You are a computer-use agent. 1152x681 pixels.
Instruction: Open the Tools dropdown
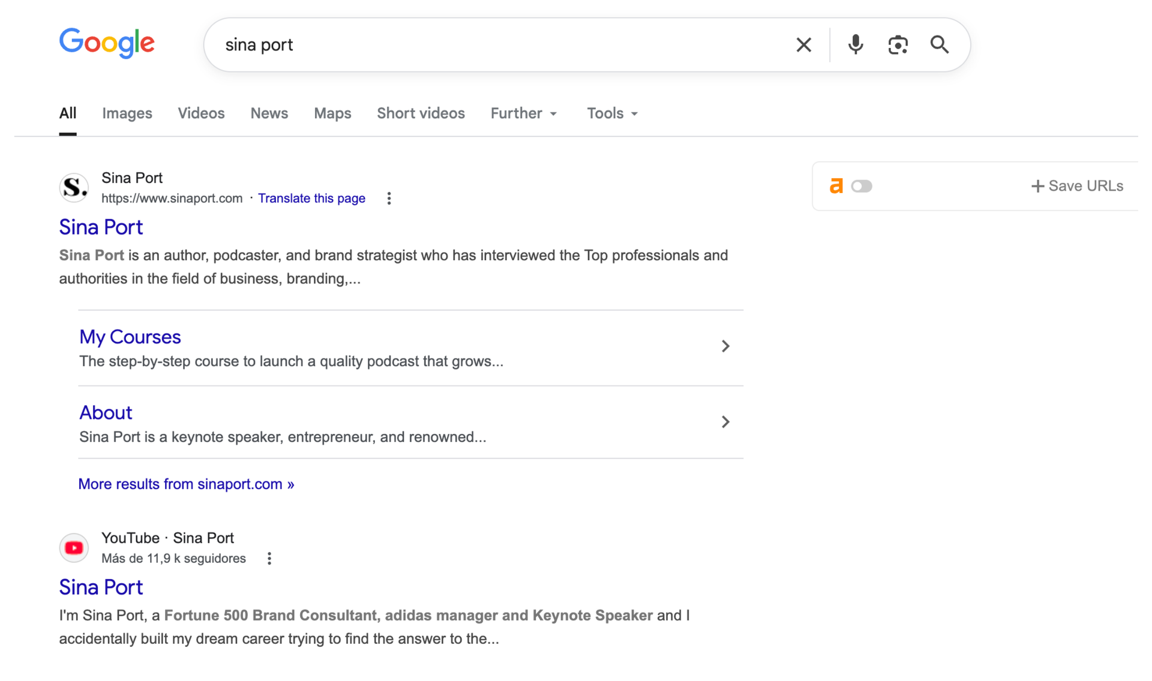pos(612,113)
